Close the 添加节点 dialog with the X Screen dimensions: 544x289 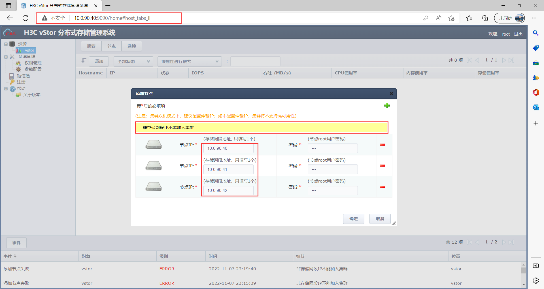tap(391, 94)
